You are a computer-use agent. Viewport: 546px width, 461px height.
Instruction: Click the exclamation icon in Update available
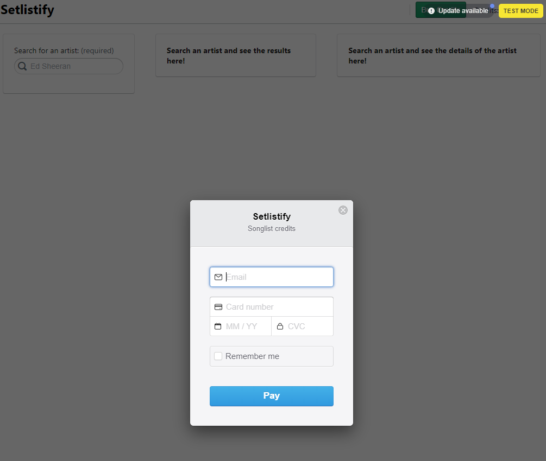[x=431, y=11]
